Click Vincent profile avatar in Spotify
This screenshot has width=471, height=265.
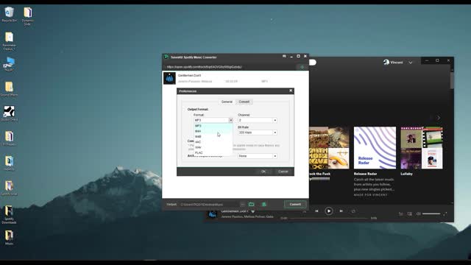[x=386, y=62]
